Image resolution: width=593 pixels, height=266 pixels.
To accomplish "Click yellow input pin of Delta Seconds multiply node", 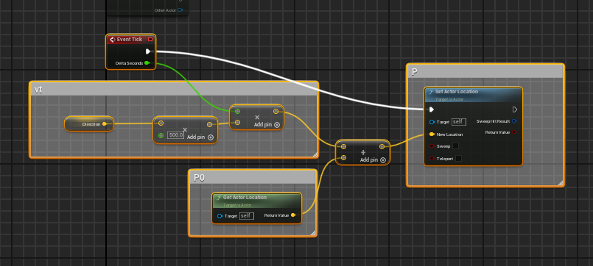I will tap(237, 122).
